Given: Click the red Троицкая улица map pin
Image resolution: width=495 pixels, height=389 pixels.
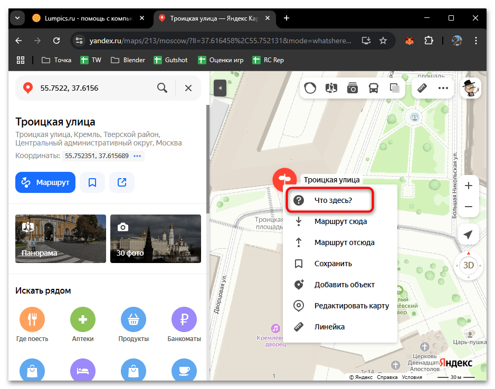Looking at the screenshot, I should pos(284,179).
